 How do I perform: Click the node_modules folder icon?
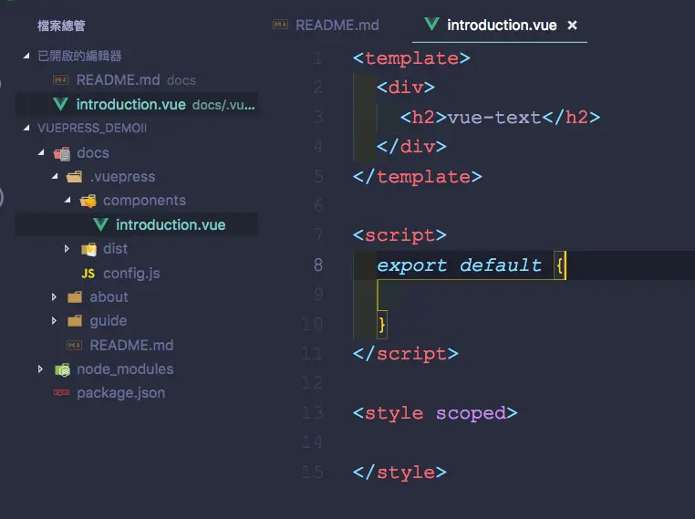[63, 369]
